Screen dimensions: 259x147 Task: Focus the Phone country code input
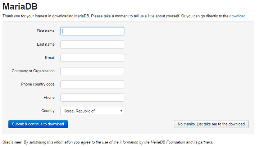point(92,84)
